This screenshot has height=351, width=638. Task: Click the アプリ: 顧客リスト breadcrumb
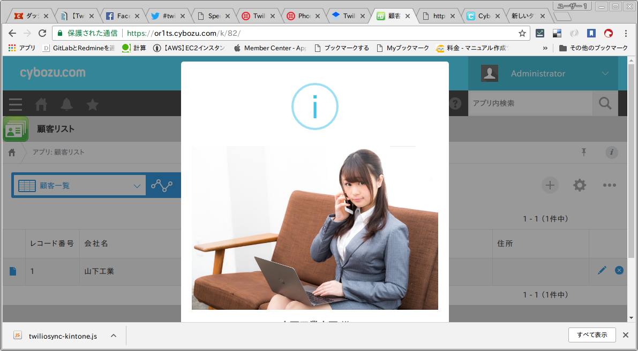[58, 152]
